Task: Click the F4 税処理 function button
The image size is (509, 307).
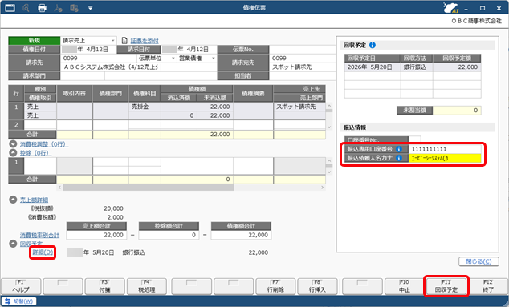Action: (147, 286)
